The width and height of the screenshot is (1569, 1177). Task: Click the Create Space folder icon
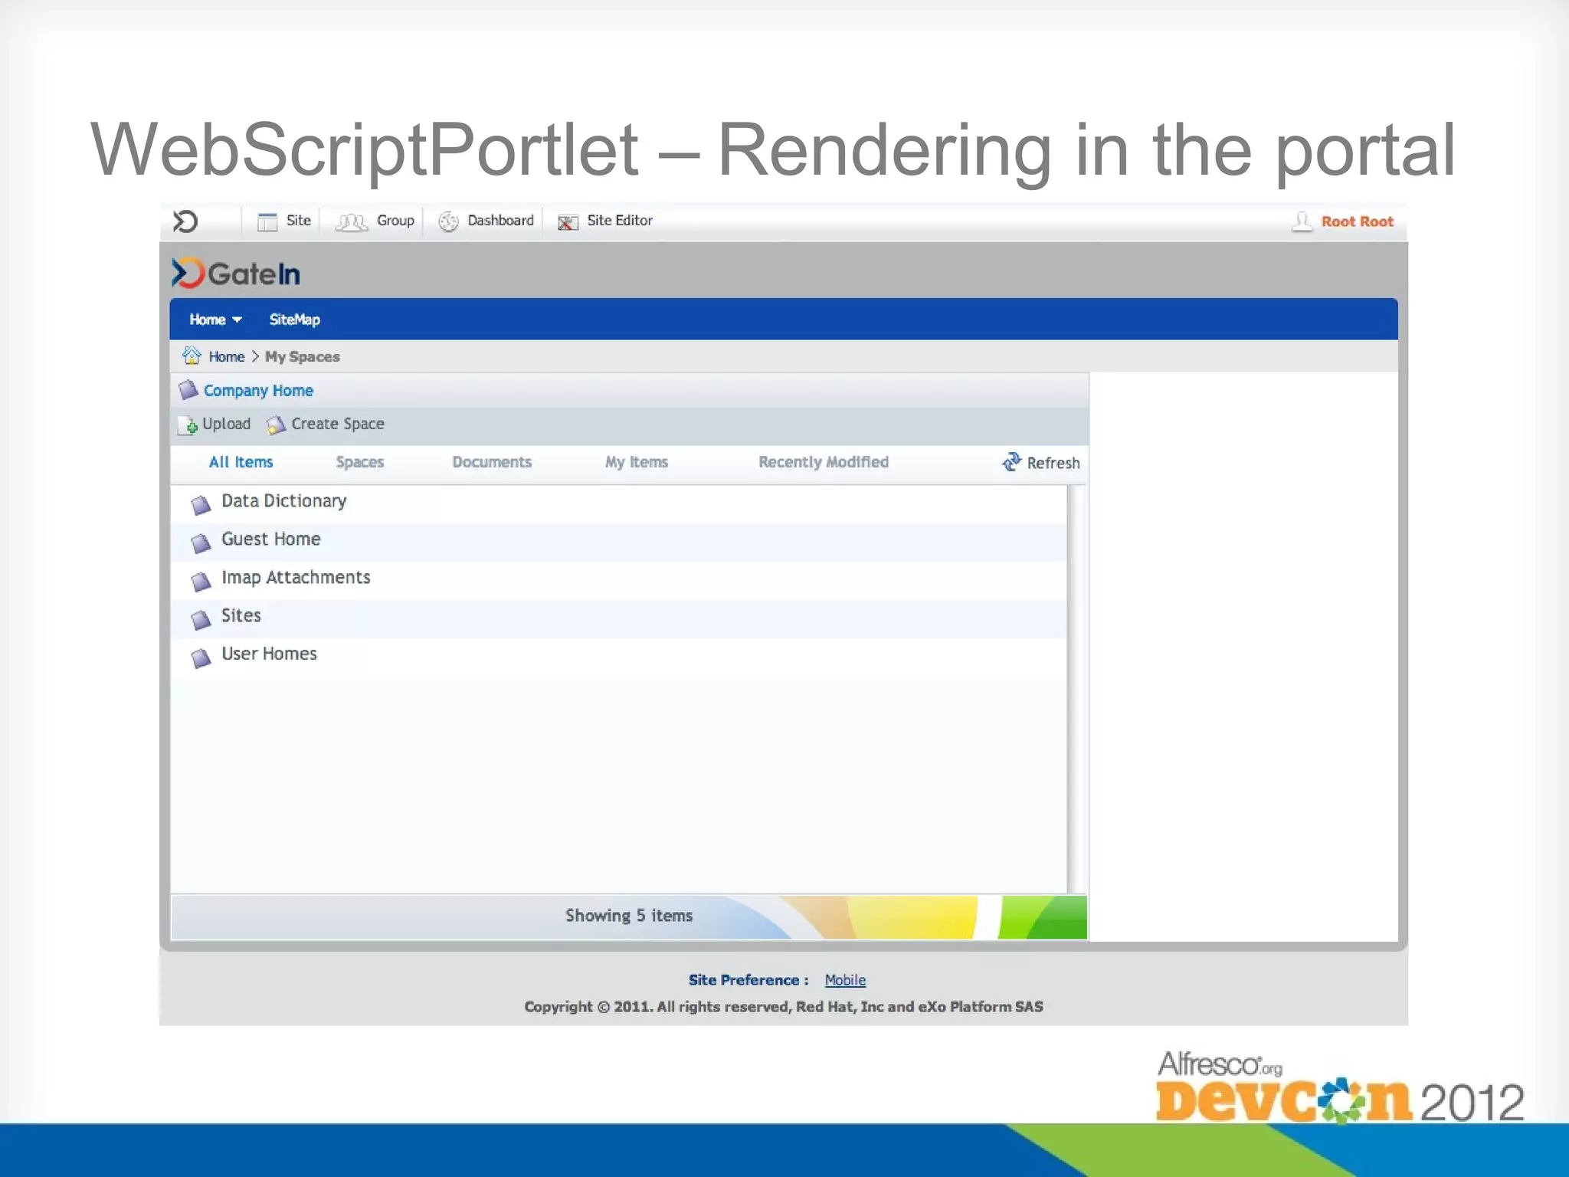276,425
